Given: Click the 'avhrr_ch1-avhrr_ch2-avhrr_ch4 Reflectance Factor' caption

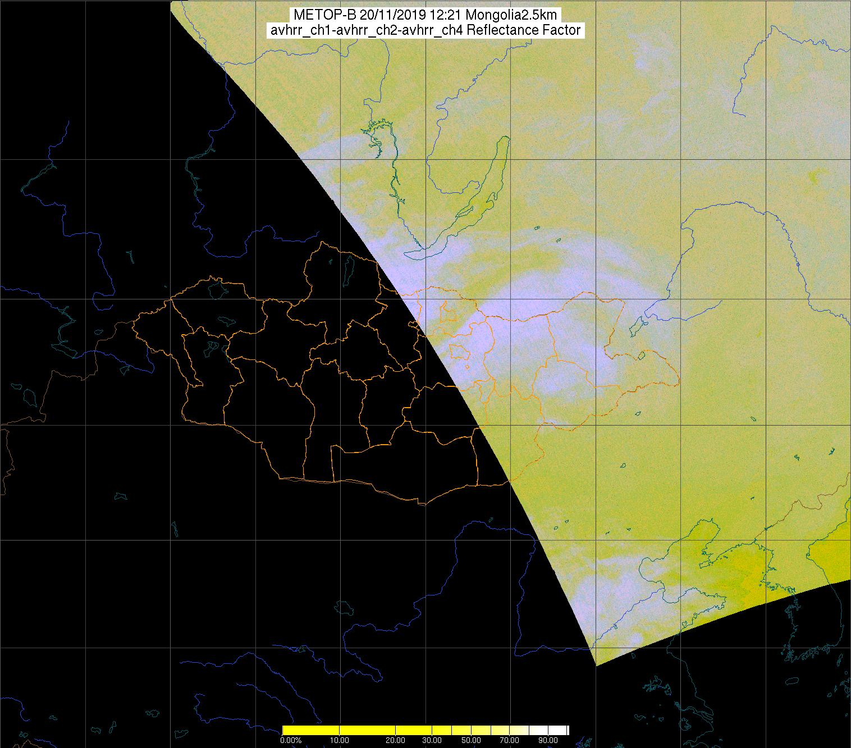Looking at the screenshot, I should click(425, 30).
